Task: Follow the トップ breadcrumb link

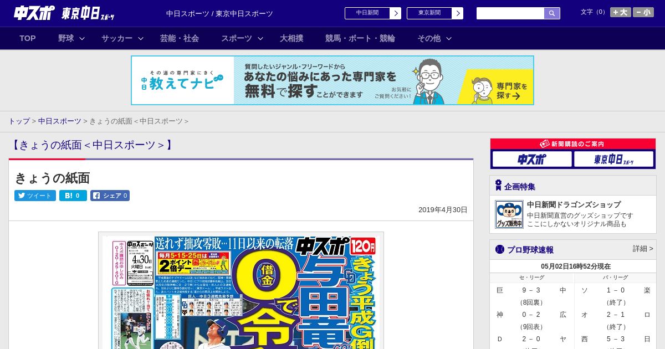Action: click(x=19, y=121)
